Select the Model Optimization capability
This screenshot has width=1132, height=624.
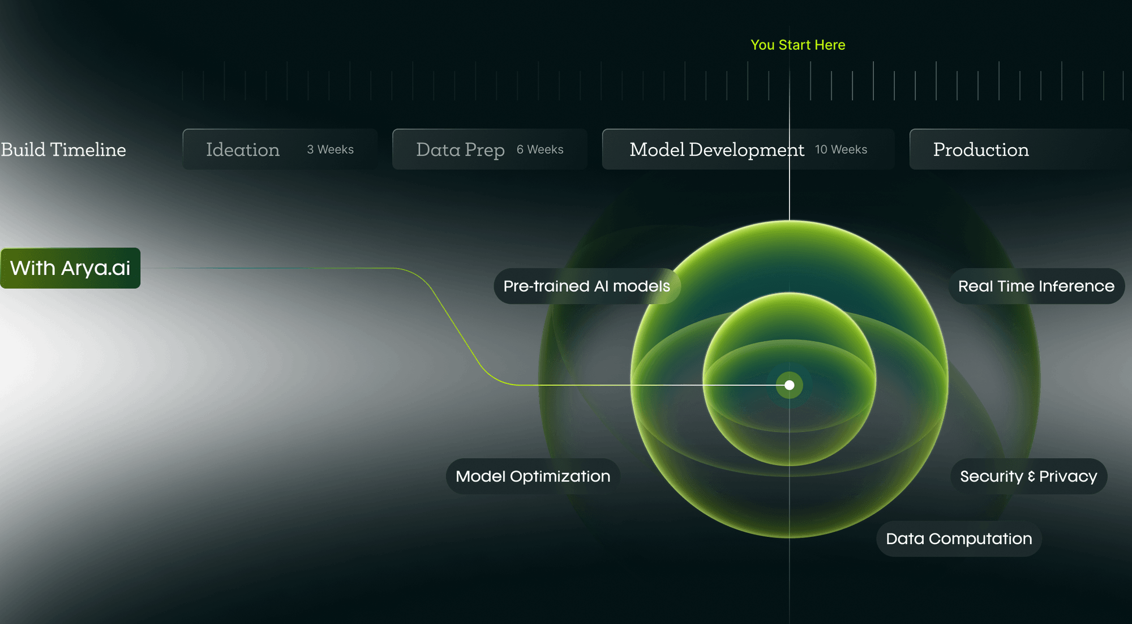533,476
